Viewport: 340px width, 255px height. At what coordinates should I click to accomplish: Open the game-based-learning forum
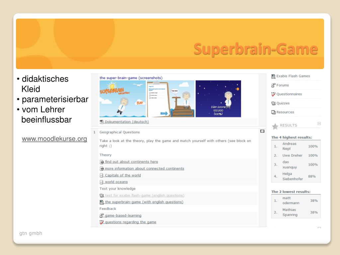pos(123,215)
